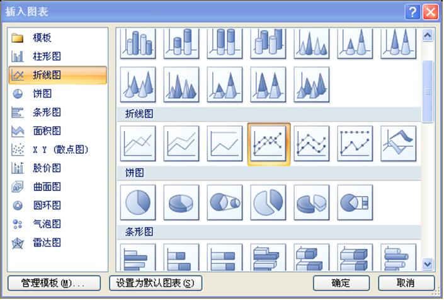Choose the stacked pyramid chart thumbnail
Viewport: 444px width, 300px height.
pos(225,84)
